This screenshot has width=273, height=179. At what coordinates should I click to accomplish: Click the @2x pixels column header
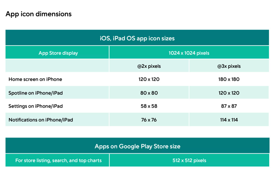[x=149, y=66]
